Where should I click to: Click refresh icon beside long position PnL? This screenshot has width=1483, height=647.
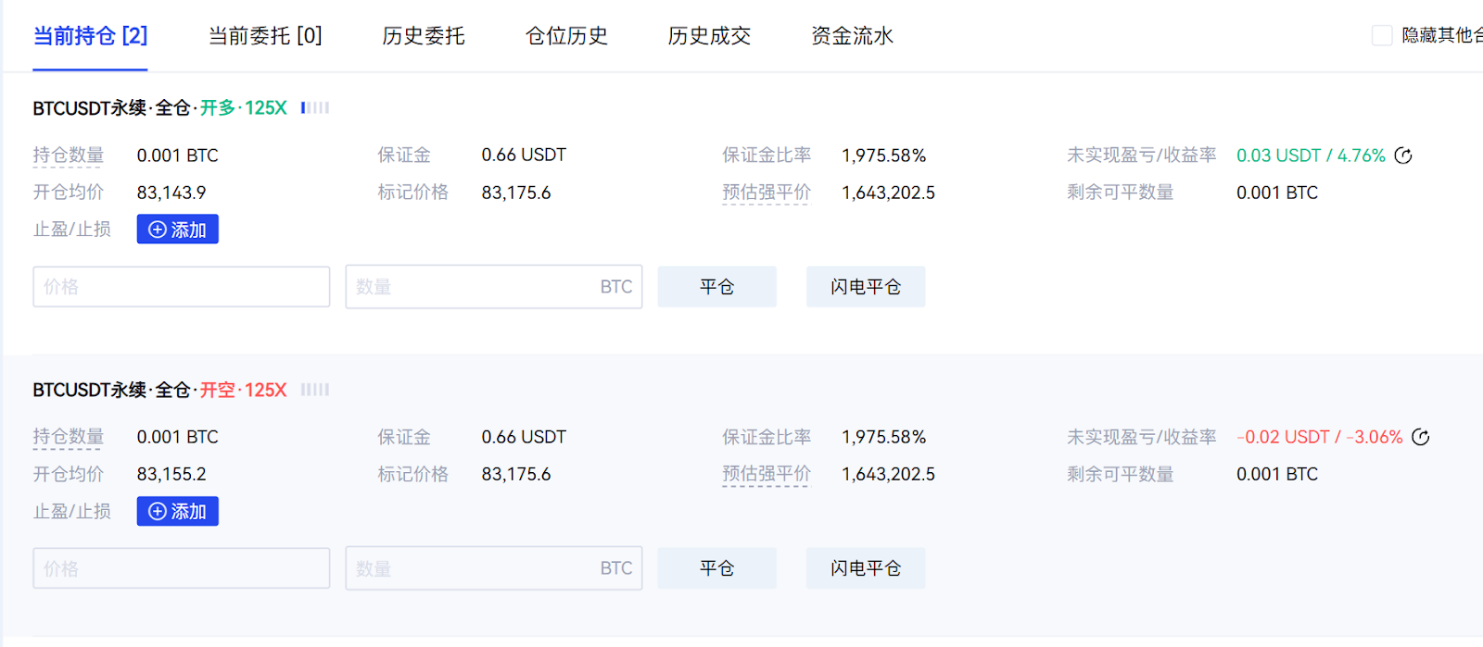[x=1403, y=156]
